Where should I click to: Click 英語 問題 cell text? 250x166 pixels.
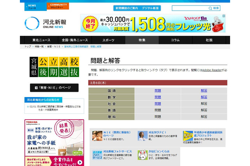point(158,110)
